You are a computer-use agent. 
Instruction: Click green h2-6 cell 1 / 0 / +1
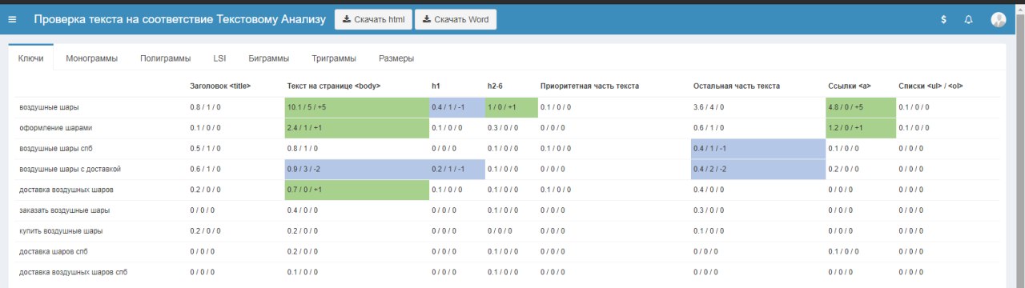coord(512,107)
